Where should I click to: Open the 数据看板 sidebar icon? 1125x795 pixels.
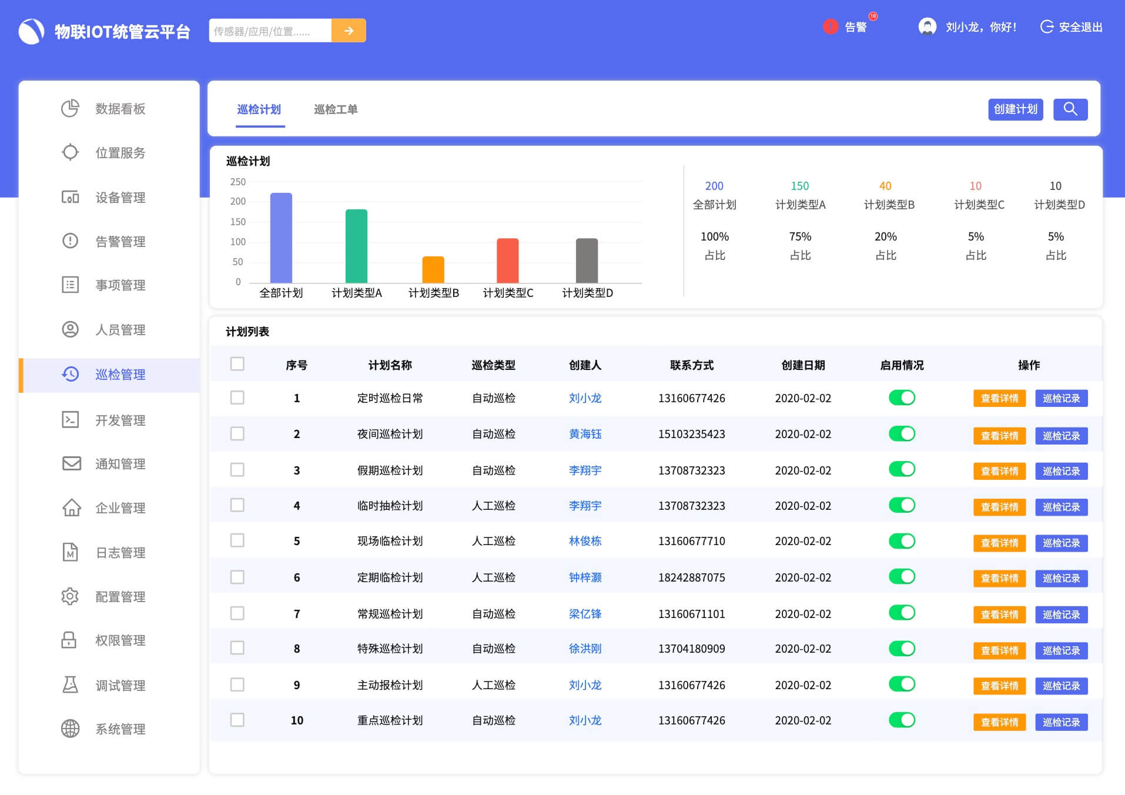tap(70, 108)
